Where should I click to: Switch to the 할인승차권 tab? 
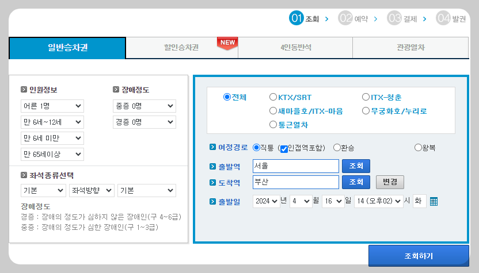point(181,48)
